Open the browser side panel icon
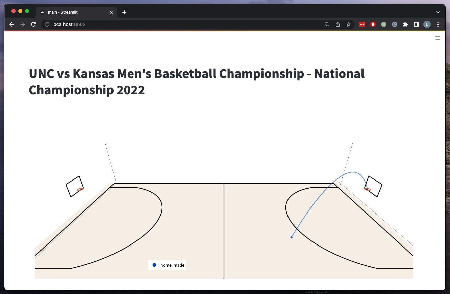 click(416, 24)
